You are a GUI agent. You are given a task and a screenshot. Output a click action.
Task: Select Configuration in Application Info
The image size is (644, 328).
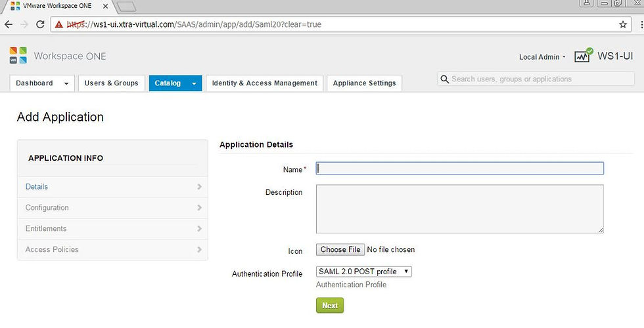pyautogui.click(x=112, y=208)
